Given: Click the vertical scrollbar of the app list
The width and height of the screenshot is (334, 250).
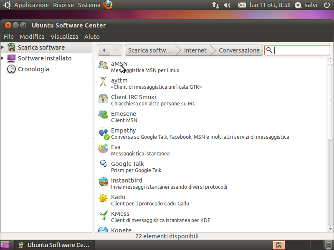Looking at the screenshot, I should [330, 102].
